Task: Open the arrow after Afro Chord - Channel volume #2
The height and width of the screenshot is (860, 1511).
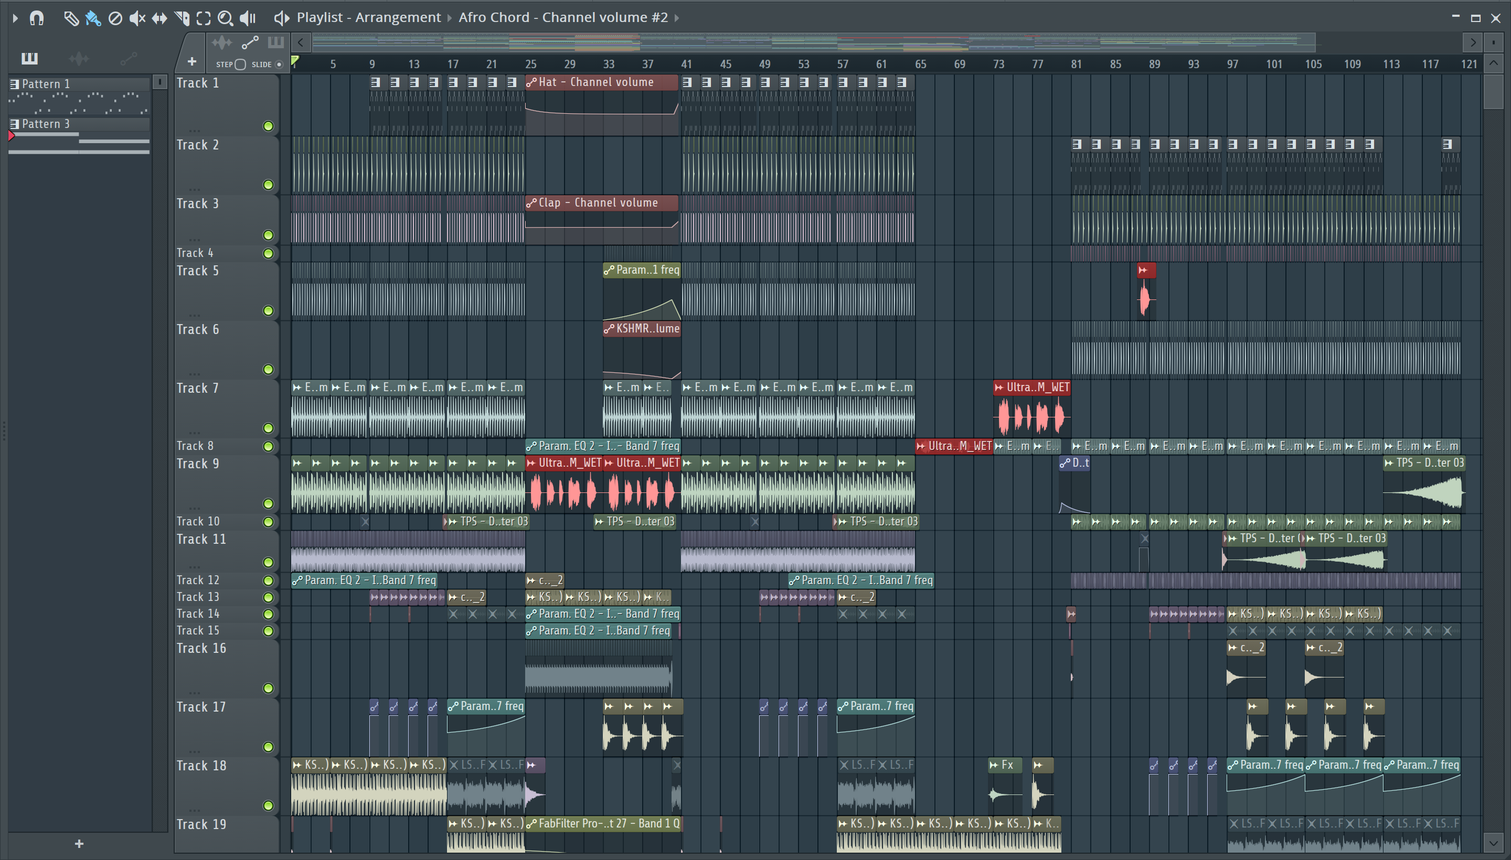Action: click(x=677, y=18)
